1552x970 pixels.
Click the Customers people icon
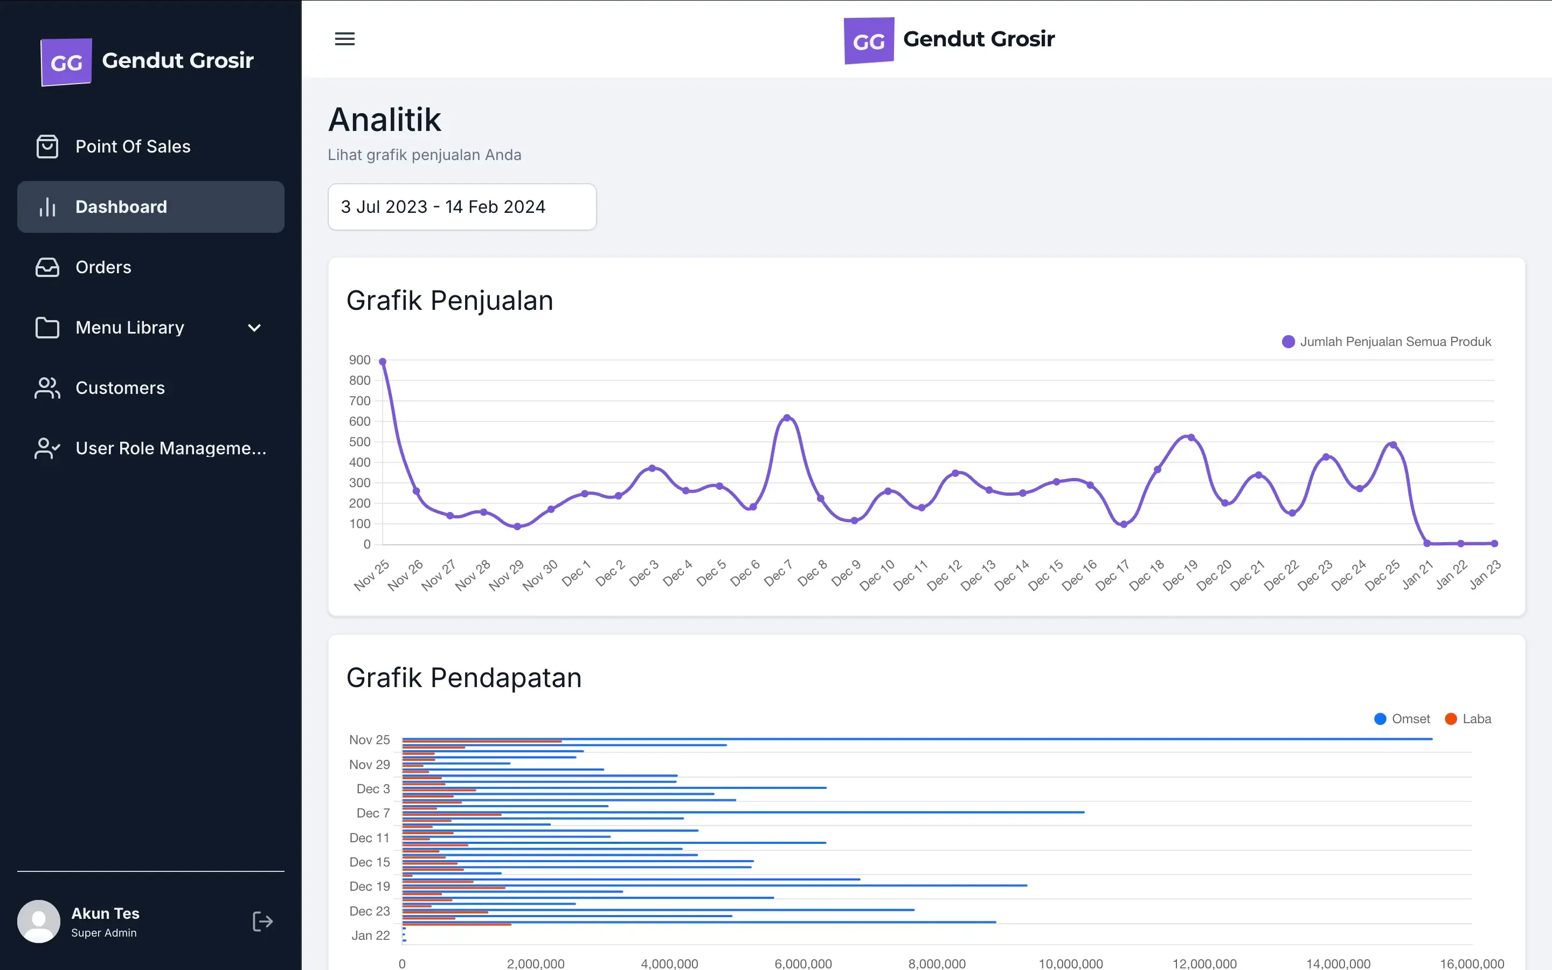47,388
